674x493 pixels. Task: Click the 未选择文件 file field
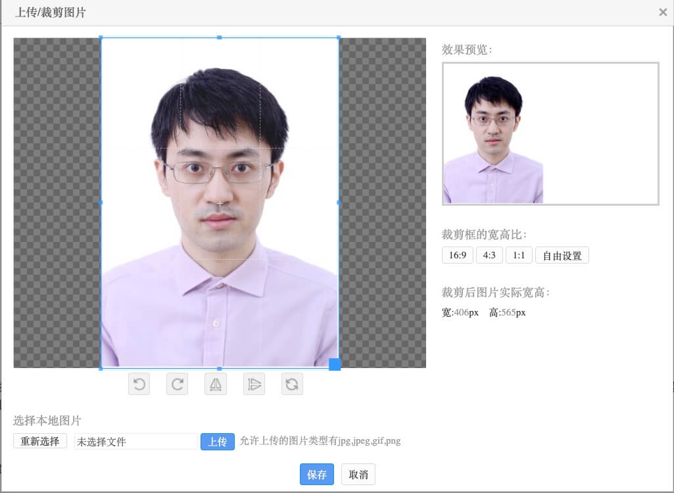[135, 442]
